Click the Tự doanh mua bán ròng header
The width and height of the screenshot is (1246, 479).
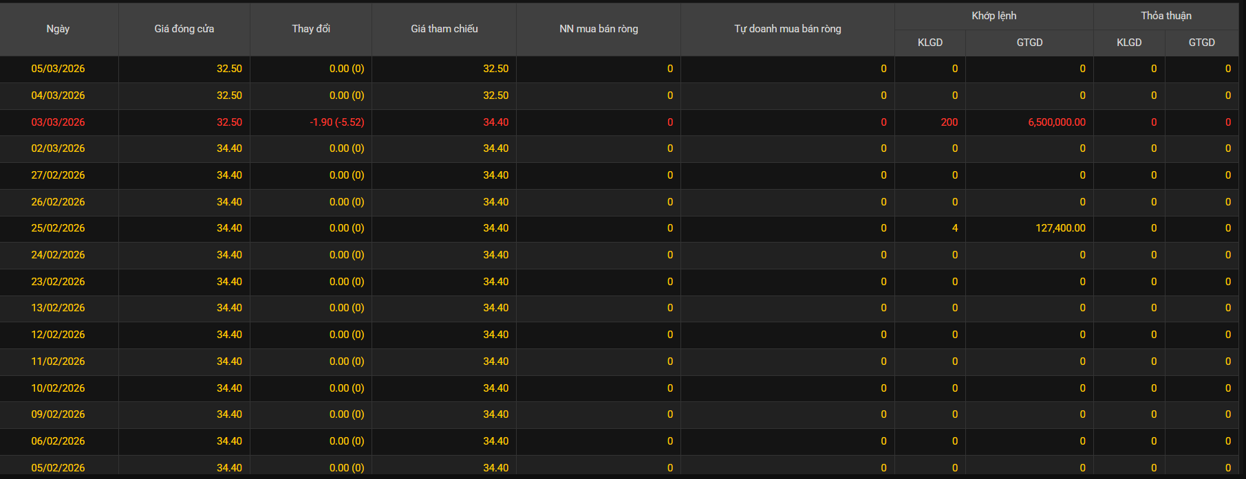[787, 29]
